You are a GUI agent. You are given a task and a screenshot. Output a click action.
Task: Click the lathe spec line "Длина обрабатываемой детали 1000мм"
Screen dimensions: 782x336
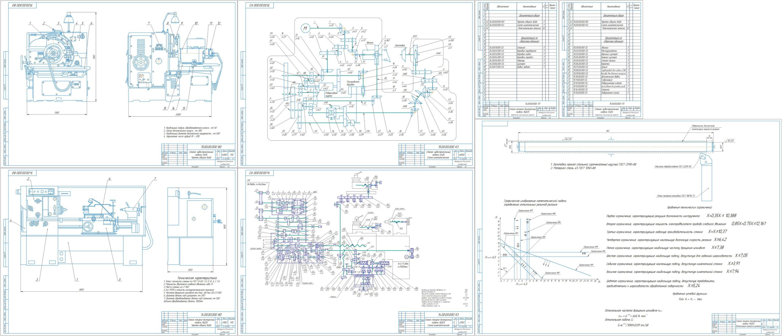[183, 301]
